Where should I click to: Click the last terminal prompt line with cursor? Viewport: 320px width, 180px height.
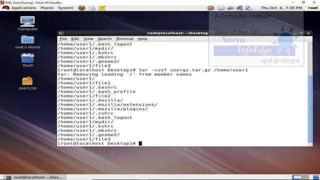(99, 143)
